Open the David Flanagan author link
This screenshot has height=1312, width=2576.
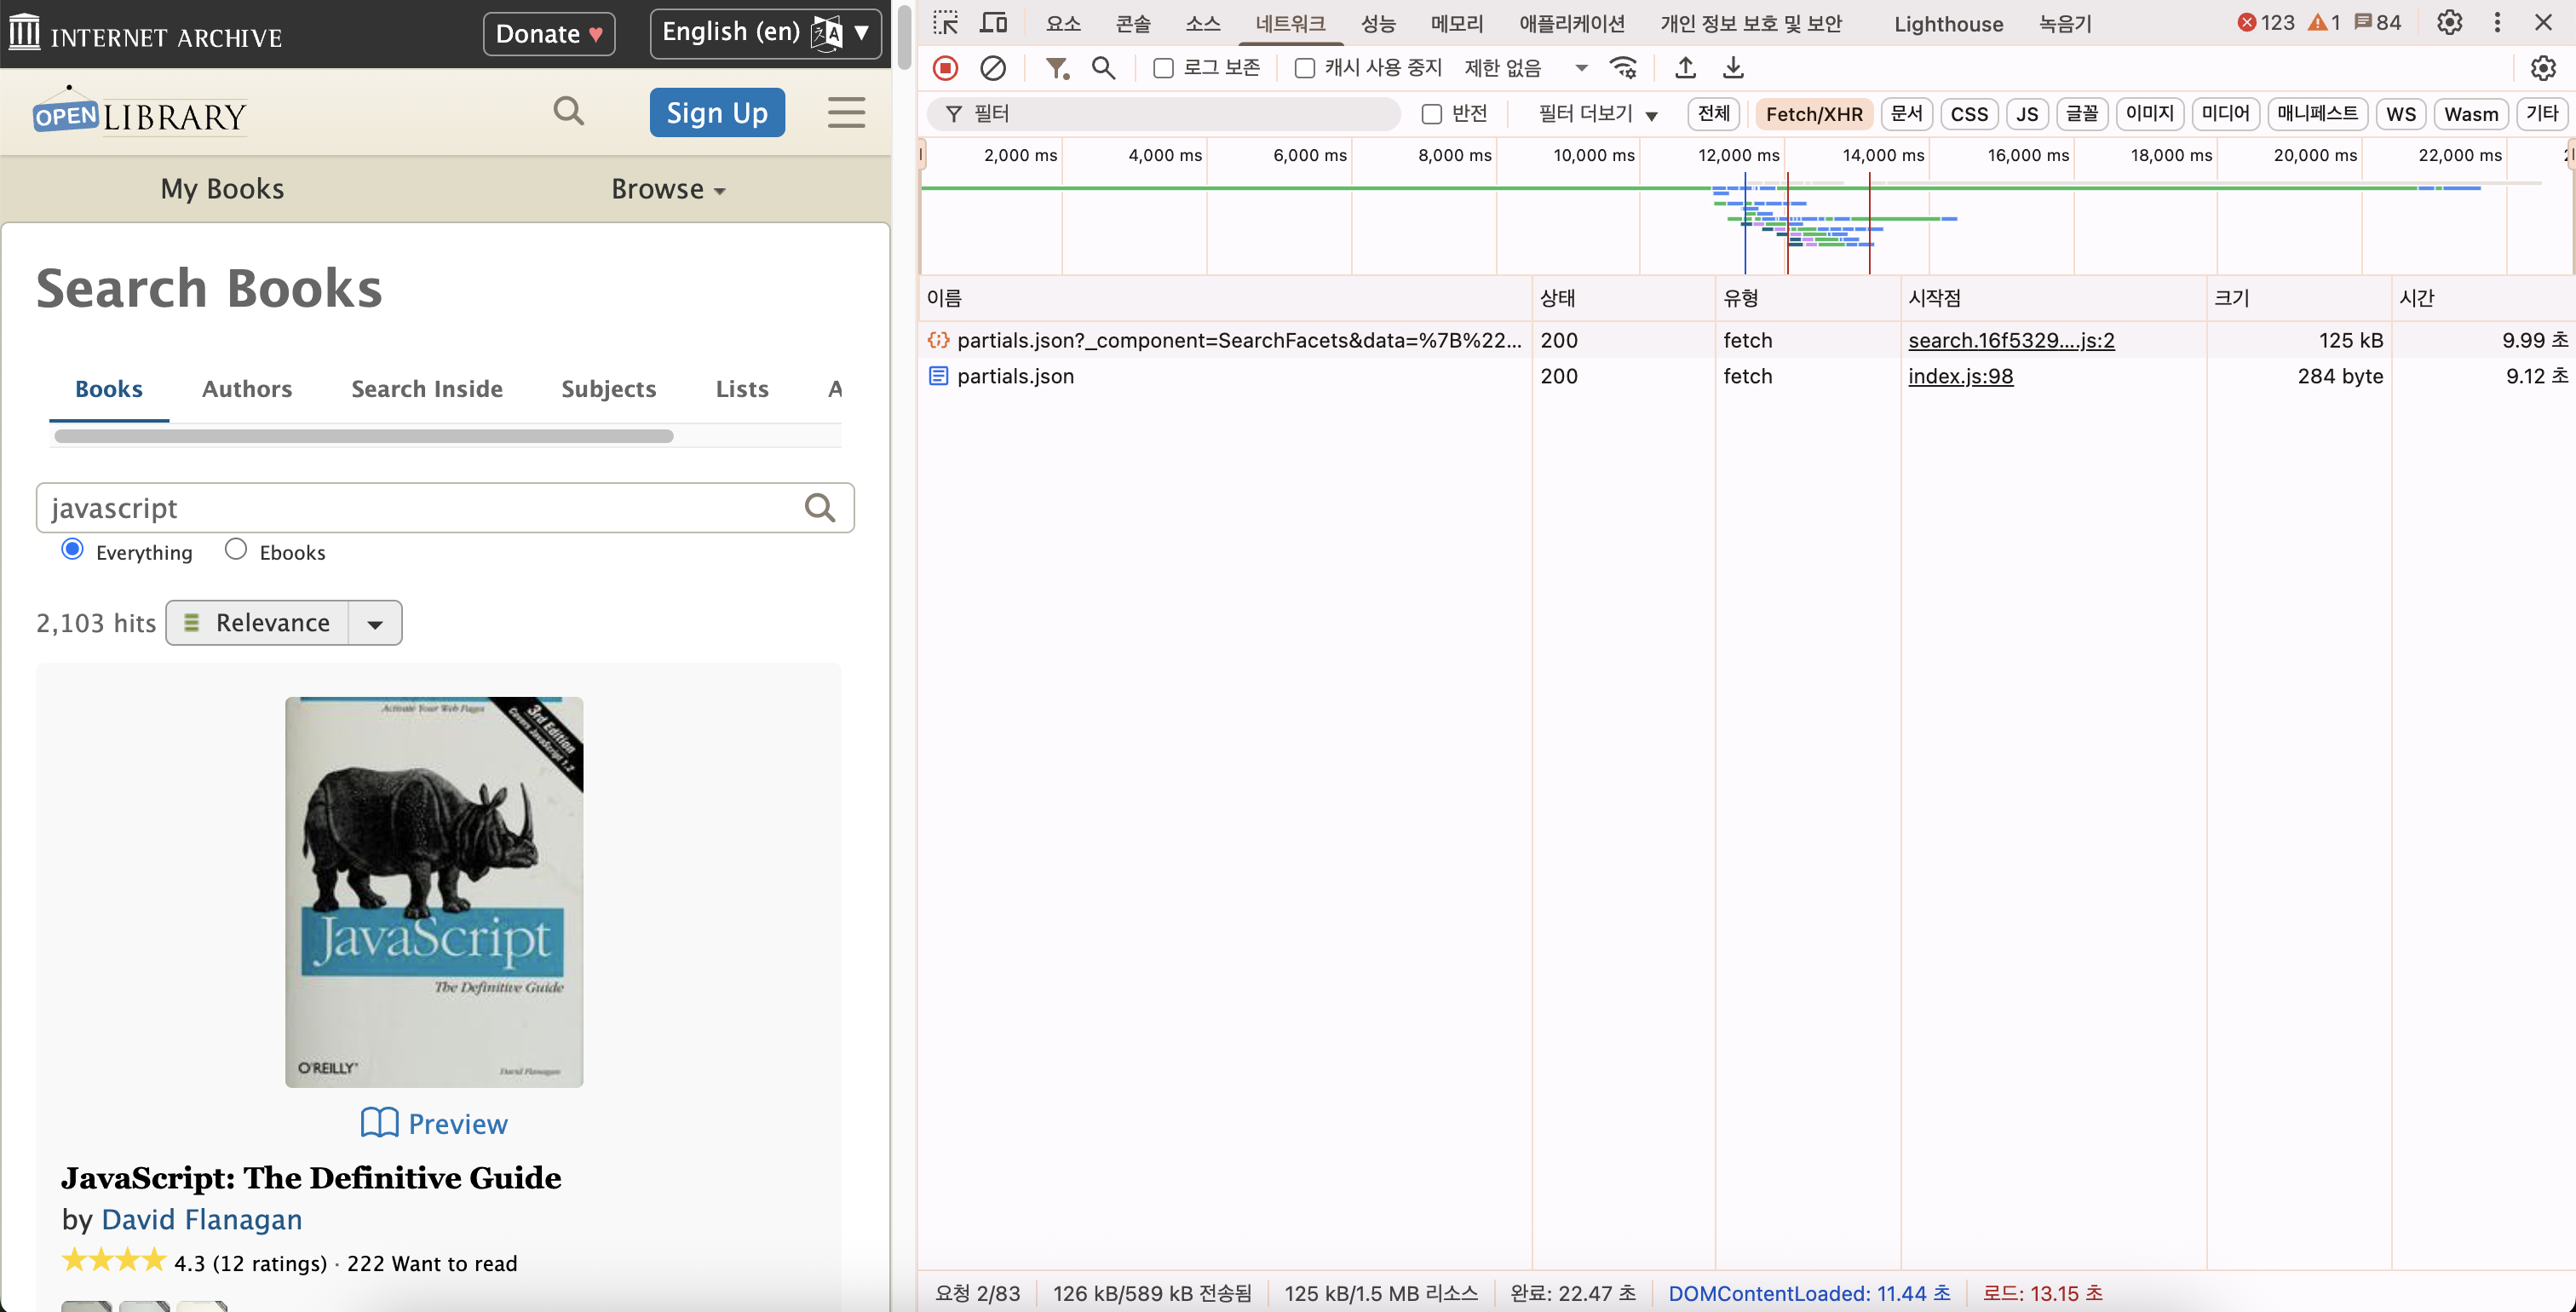tap(202, 1219)
